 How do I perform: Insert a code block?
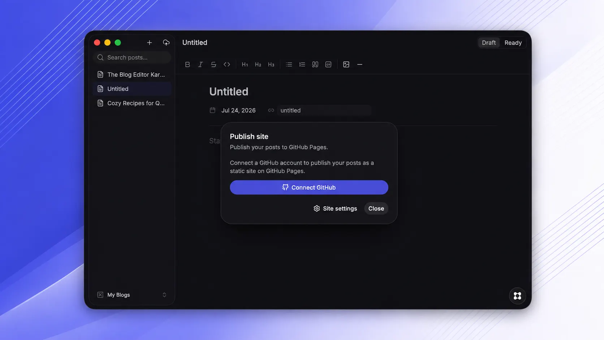click(x=328, y=64)
